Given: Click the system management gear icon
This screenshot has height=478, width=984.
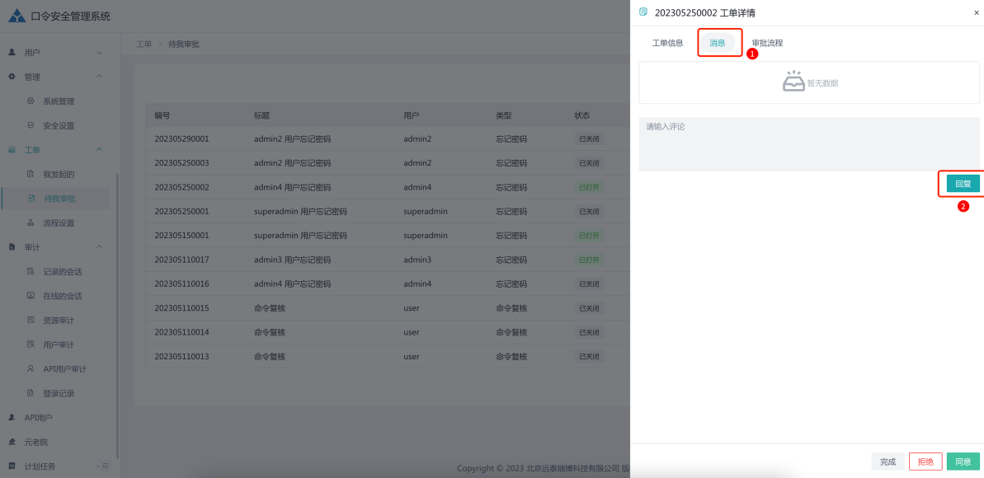Looking at the screenshot, I should [31, 101].
